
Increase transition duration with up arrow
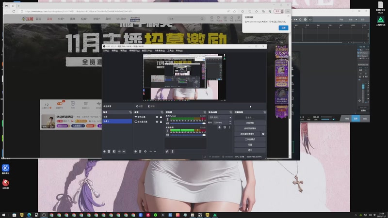click(230, 122)
